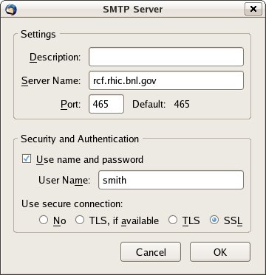The image size is (266, 275).
Task: Click the Settings group heading
Action: 38,35
